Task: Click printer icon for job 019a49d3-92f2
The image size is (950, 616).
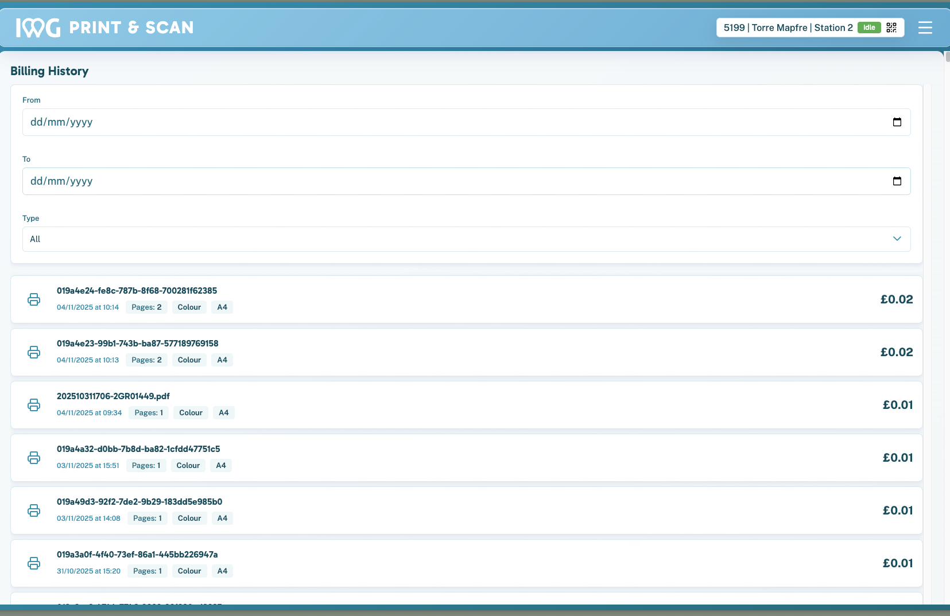Action: point(34,510)
